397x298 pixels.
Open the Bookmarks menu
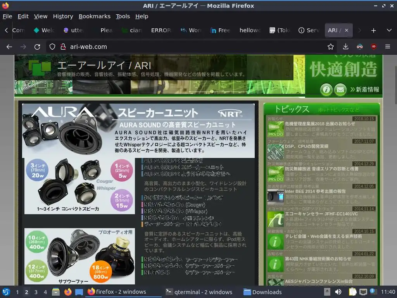[95, 16]
